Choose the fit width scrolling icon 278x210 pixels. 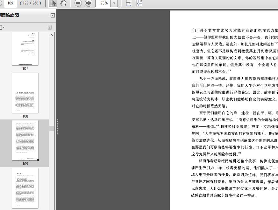(129, 3)
